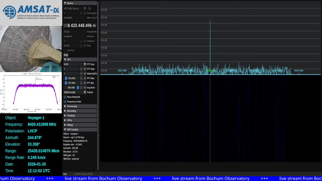Disable the Show Waterfall checkbox
322x181 pixels.
(65, 97)
